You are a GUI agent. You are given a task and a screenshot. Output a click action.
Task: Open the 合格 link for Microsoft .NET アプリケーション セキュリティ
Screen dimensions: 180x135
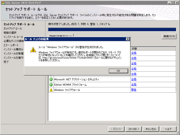tap(134, 79)
